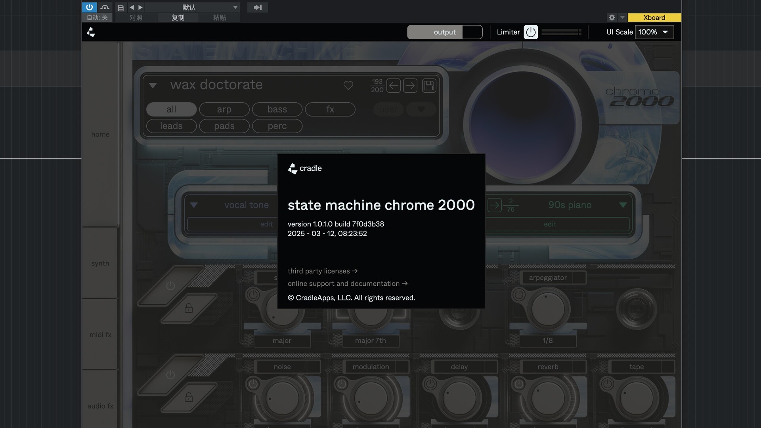Click the side-chain arrow icon
761x428 pixels.
click(x=258, y=7)
